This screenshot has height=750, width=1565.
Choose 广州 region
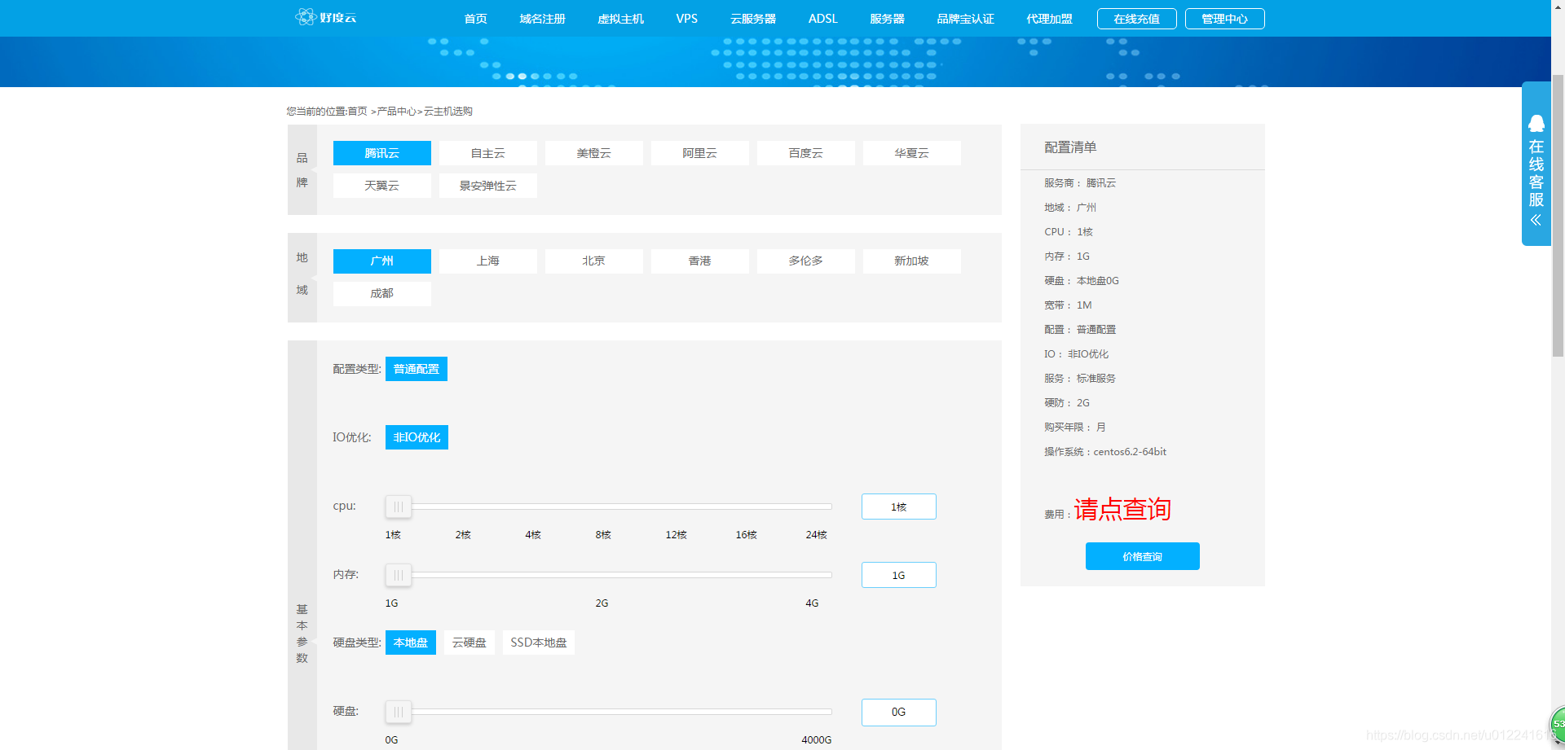click(x=381, y=261)
